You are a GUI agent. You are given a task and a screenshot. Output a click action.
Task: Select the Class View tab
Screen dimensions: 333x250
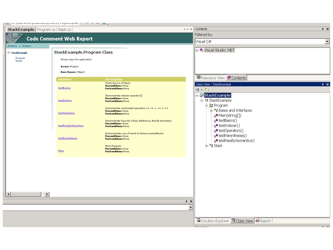[x=242, y=221]
